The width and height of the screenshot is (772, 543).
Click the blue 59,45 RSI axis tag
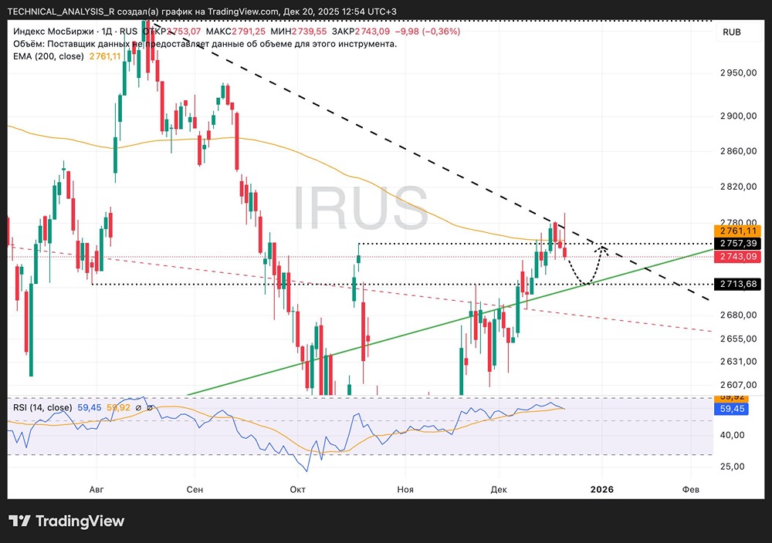pyautogui.click(x=732, y=409)
